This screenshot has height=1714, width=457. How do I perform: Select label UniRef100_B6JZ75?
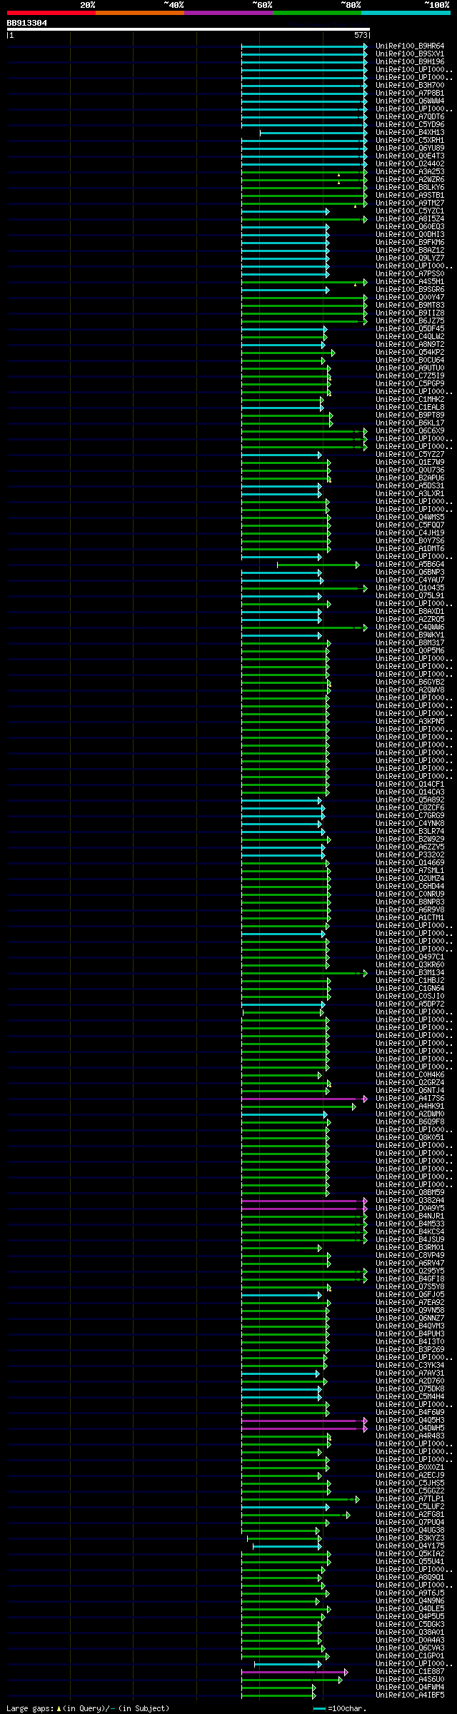pyautogui.click(x=410, y=321)
